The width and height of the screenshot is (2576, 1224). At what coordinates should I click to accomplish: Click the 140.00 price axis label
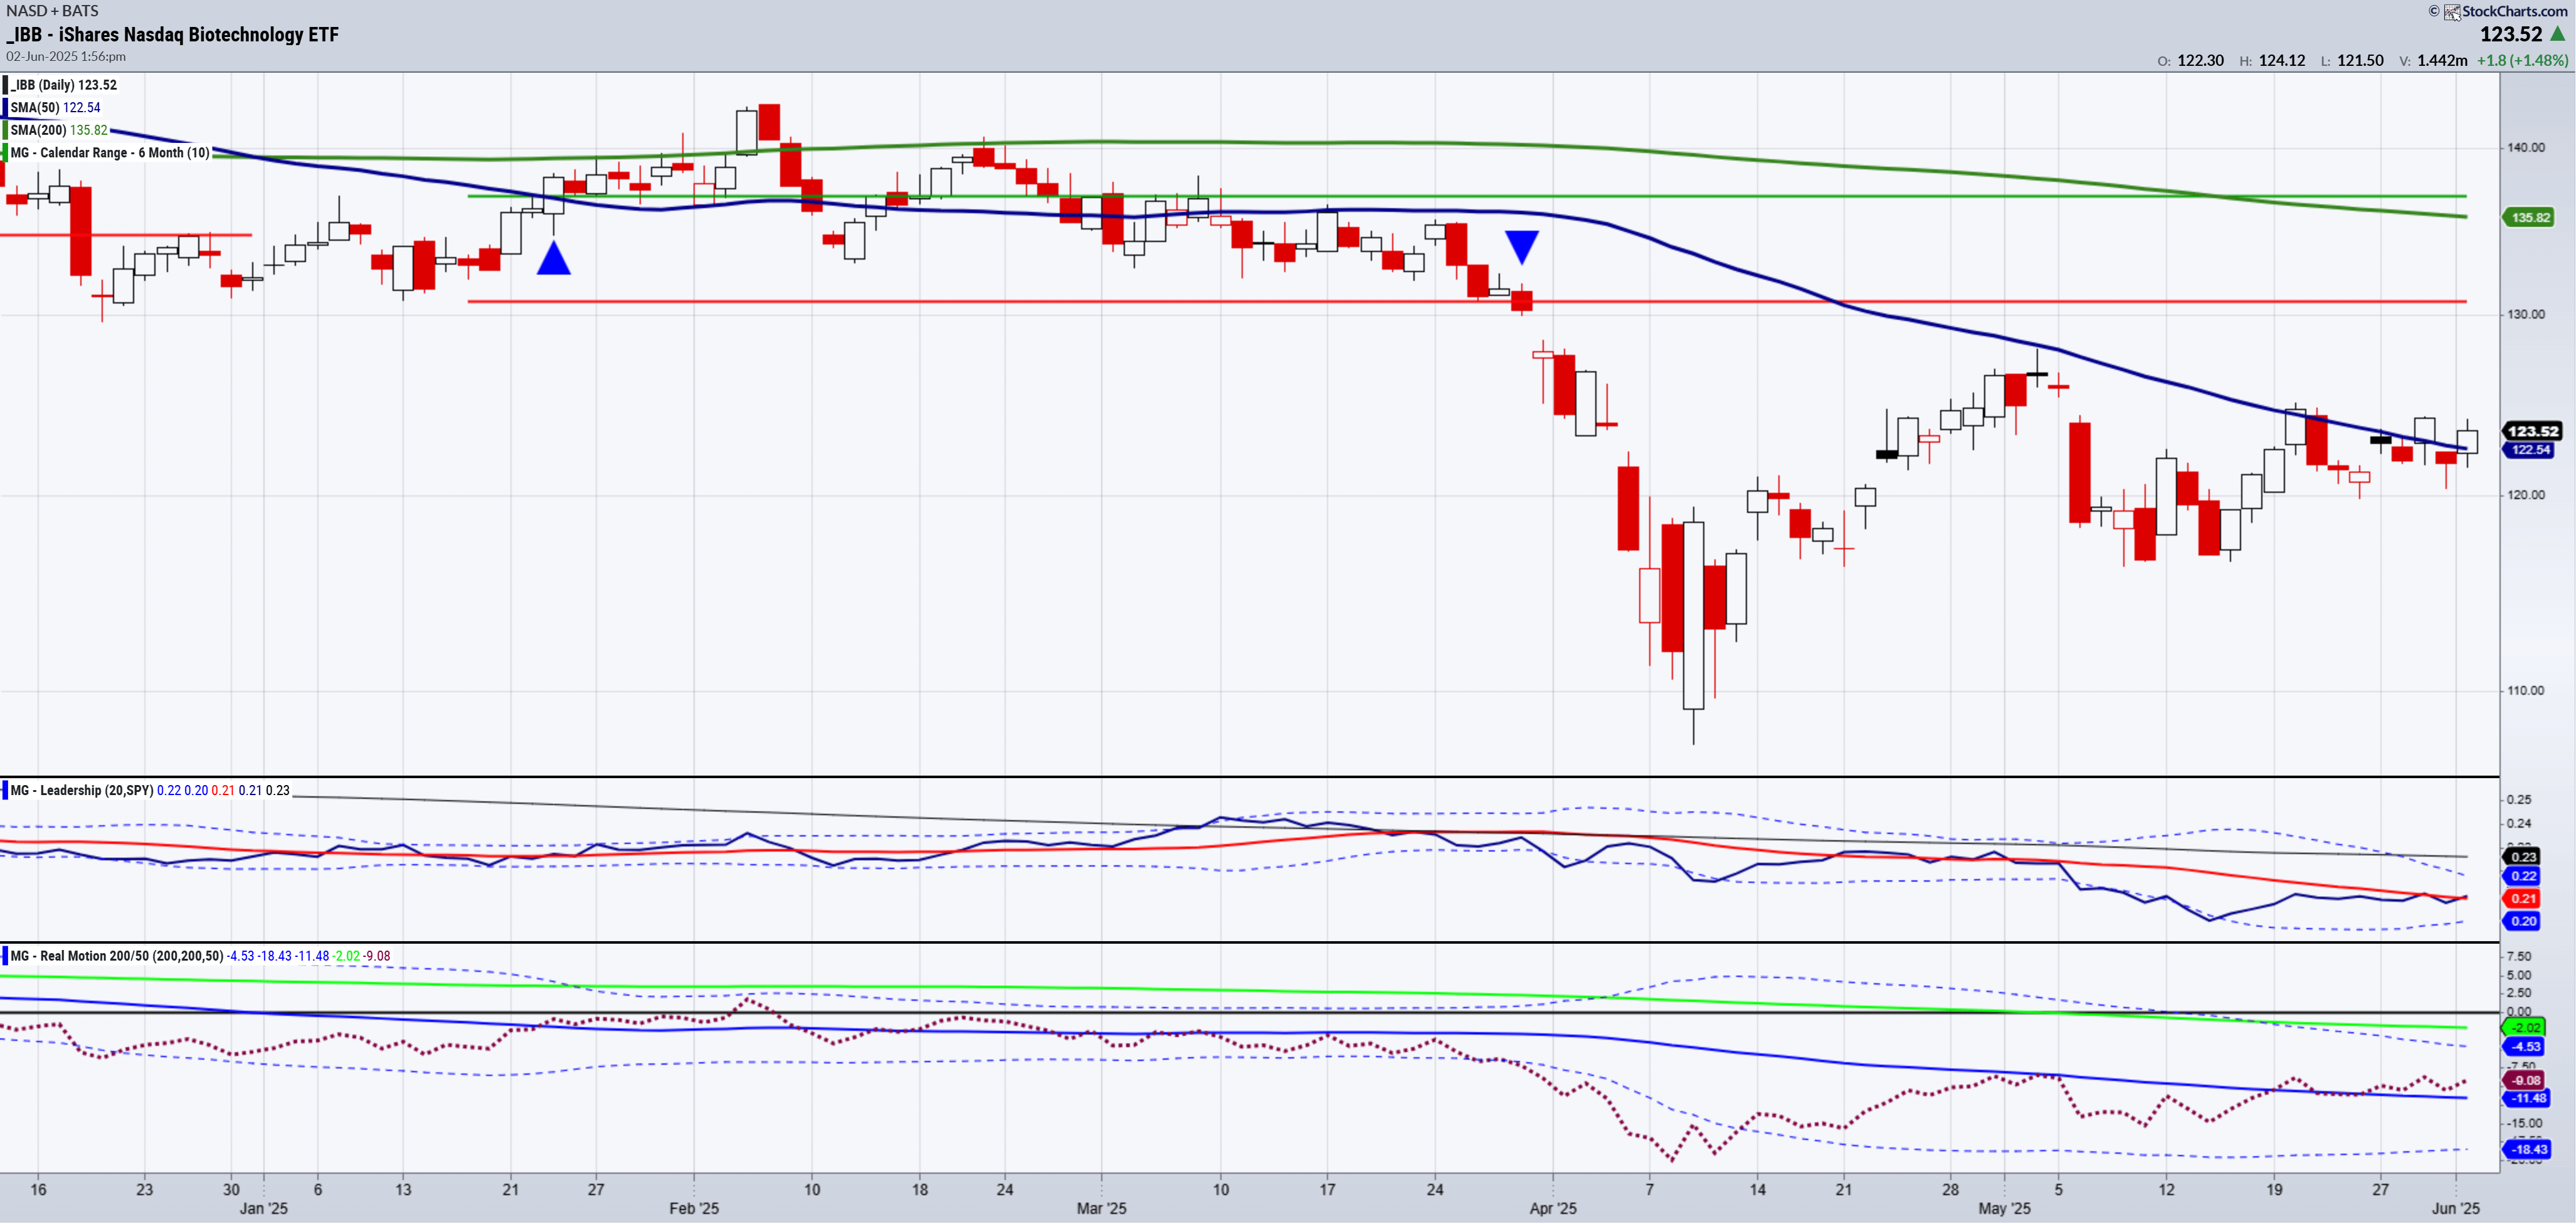tap(2526, 148)
